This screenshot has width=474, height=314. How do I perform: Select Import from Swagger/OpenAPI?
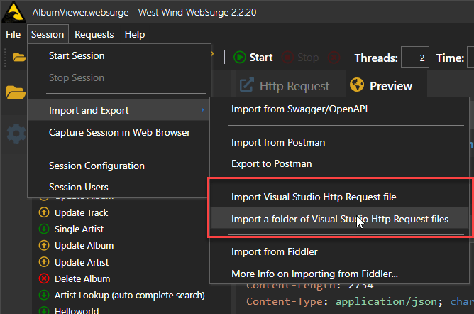(x=339, y=109)
